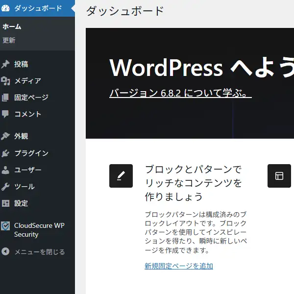Viewport: 294px width, 294px height.
Task: Collapse sidebar via メニューを閉じる
Action: pos(38,252)
